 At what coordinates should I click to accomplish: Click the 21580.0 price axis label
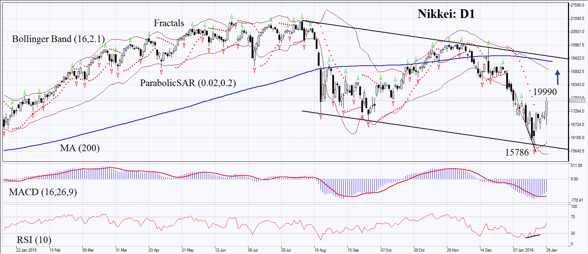577,5
